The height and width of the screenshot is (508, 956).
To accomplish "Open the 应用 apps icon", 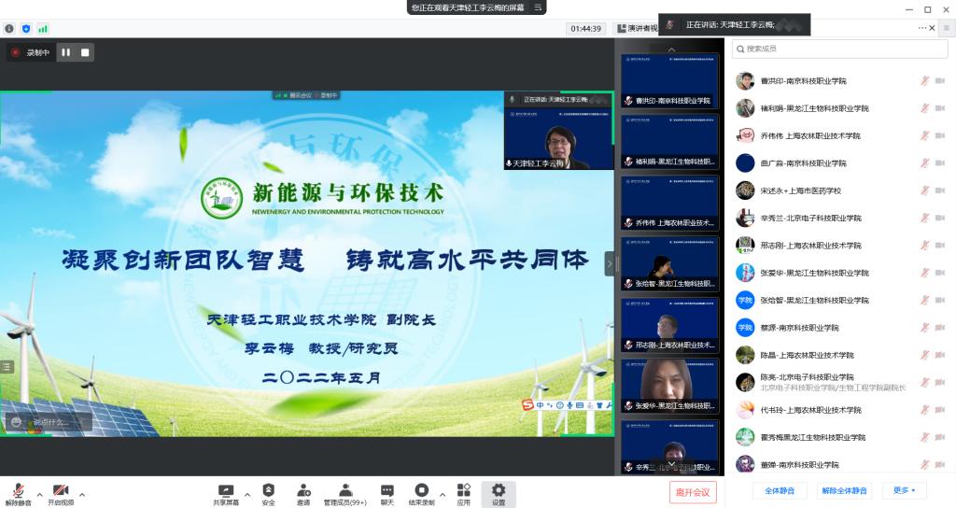I will (x=463, y=491).
